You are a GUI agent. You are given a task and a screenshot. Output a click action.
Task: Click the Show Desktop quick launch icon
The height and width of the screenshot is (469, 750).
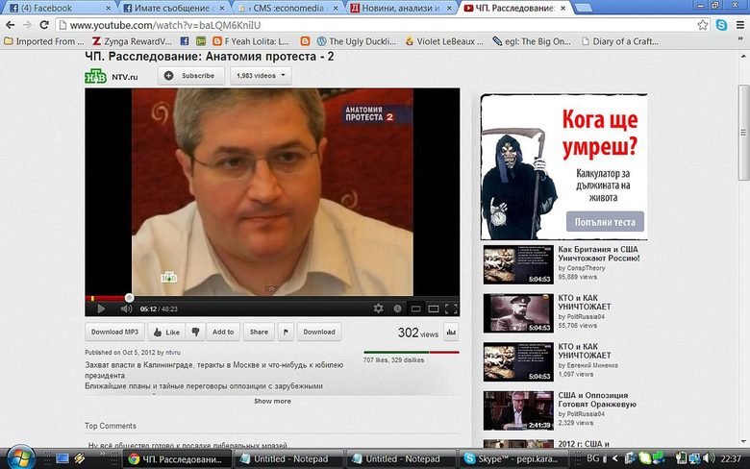click(x=62, y=459)
